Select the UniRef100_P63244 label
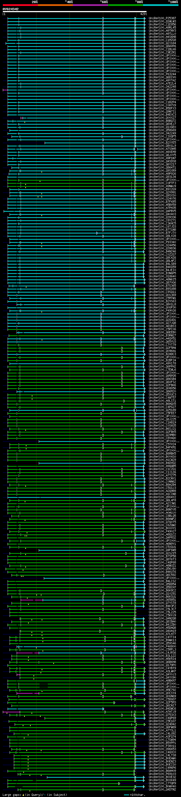This screenshot has height=797, width=181. tap(162, 74)
